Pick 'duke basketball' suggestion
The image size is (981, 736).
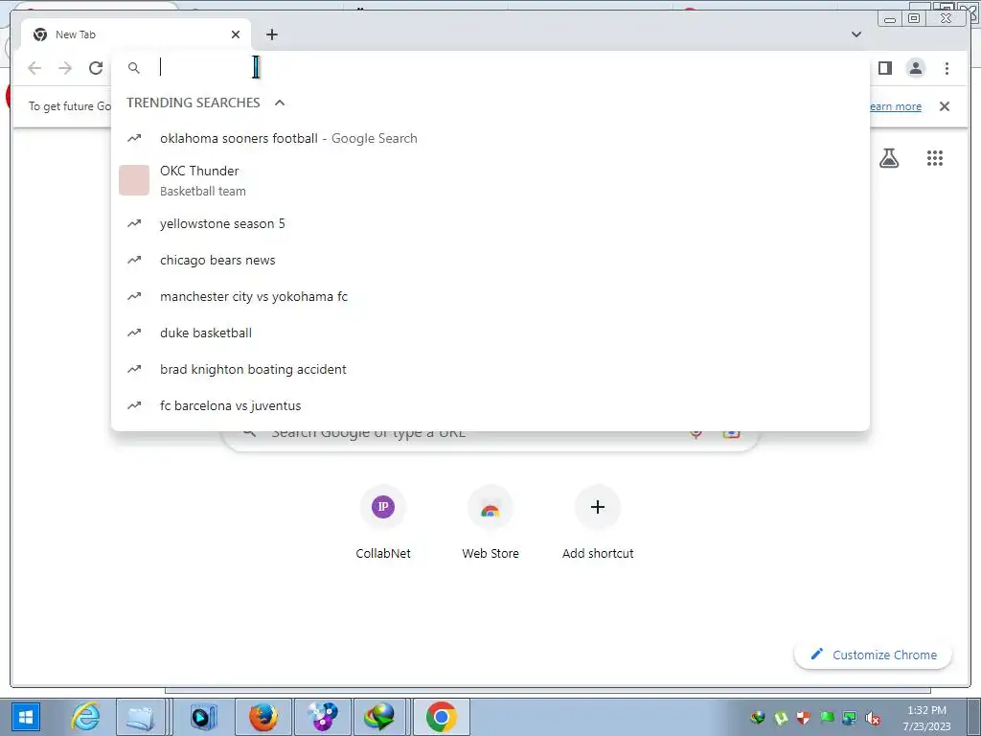coord(490,333)
